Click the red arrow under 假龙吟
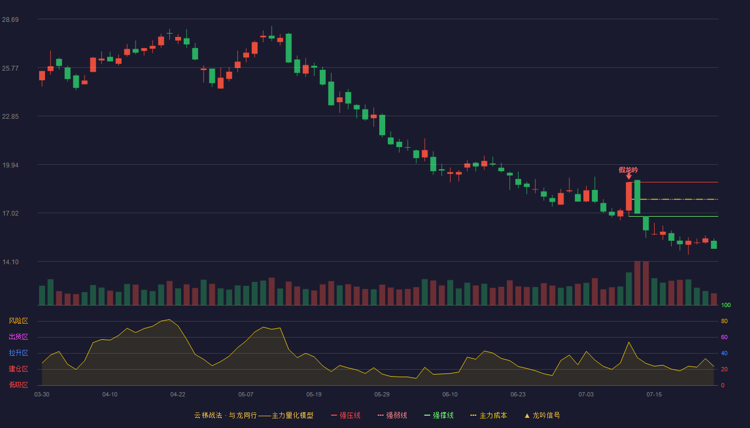Screen dimensions: 750x428 [x=629, y=177]
